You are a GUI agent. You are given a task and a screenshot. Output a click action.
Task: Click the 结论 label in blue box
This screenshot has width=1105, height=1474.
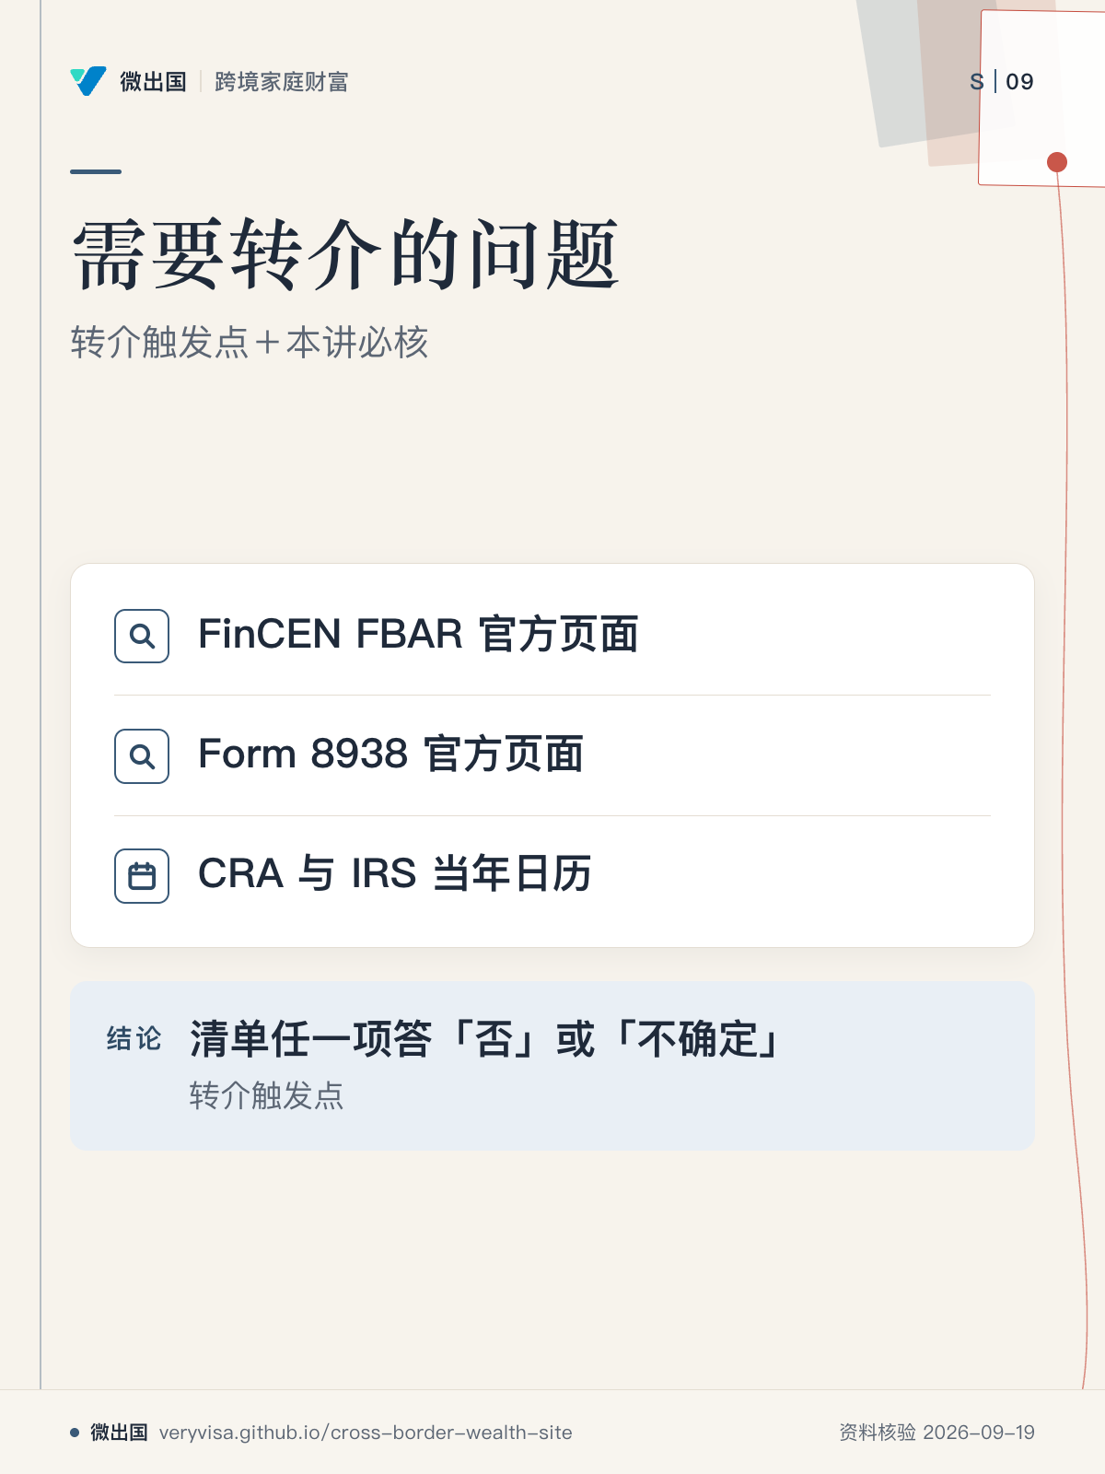pyautogui.click(x=134, y=1039)
